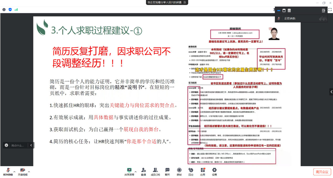The width and height of the screenshot is (333, 178).
Task: Open the 成员(34) members list
Action: [155, 172]
